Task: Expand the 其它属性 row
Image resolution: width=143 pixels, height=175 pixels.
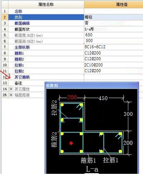Action: point(11,89)
